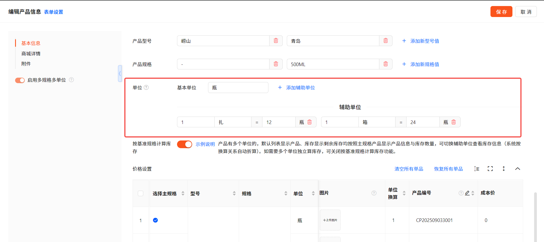
Task: Delete the 500ML specification value
Action: pos(386,64)
